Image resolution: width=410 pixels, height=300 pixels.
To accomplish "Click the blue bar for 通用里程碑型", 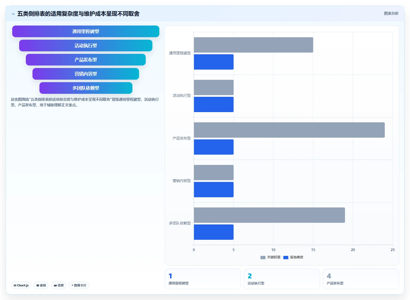I will 214,62.
